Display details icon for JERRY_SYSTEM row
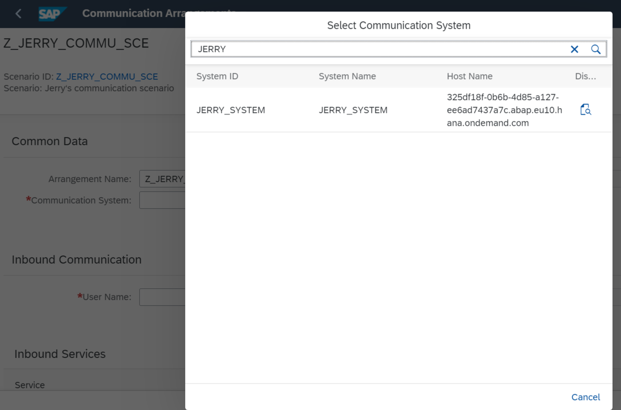This screenshot has width=621, height=410. [x=585, y=110]
